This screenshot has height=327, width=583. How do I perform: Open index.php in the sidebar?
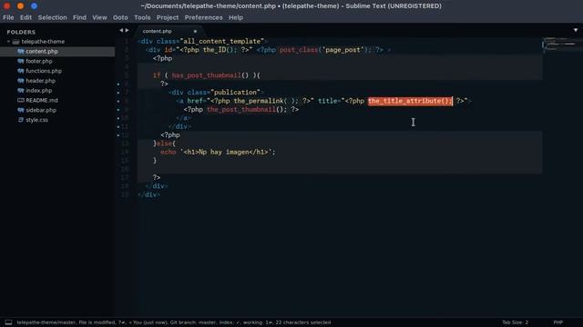tap(39, 91)
